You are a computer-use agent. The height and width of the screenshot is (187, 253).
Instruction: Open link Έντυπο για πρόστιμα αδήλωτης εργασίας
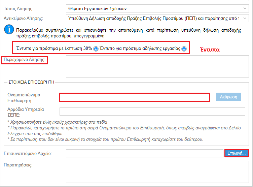[140, 48]
